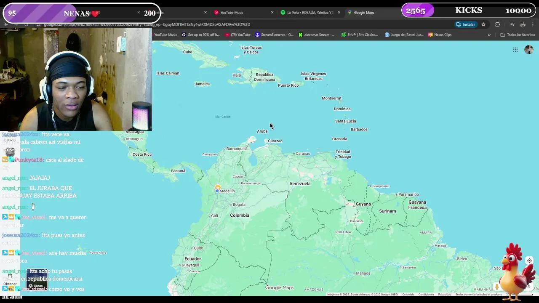539x303 pixels.
Task: Click the Costa Rica label
Action: click(142, 154)
